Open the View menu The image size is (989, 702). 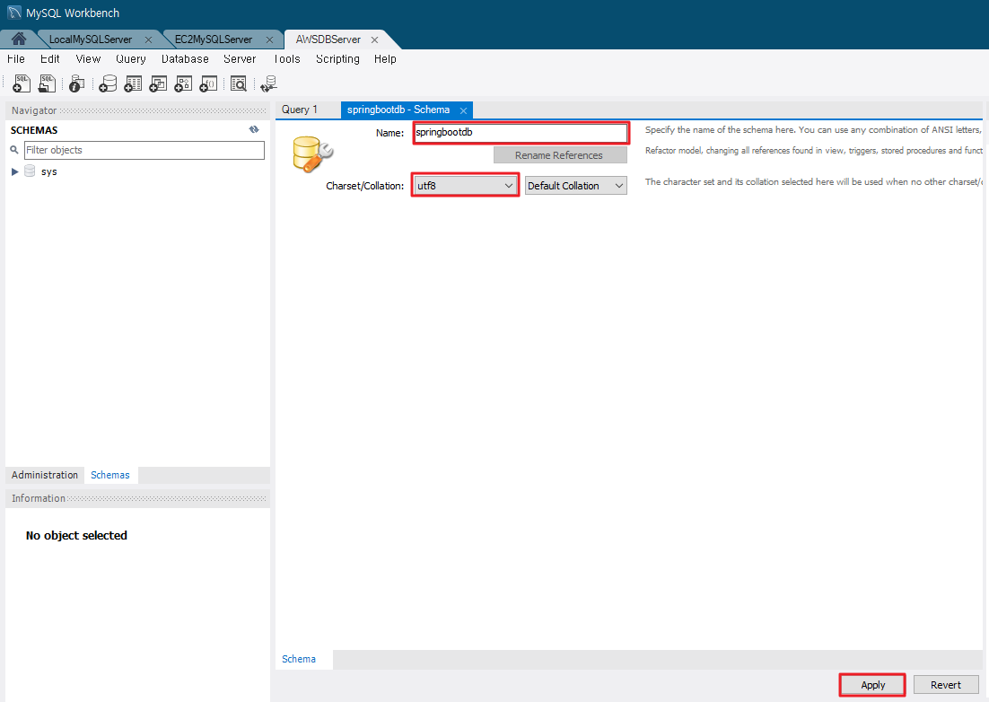(x=88, y=58)
